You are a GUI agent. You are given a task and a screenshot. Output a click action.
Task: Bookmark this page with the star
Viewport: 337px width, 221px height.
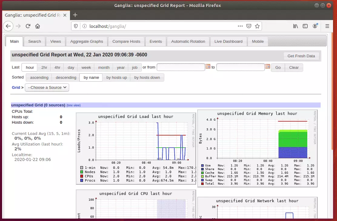click(257, 26)
